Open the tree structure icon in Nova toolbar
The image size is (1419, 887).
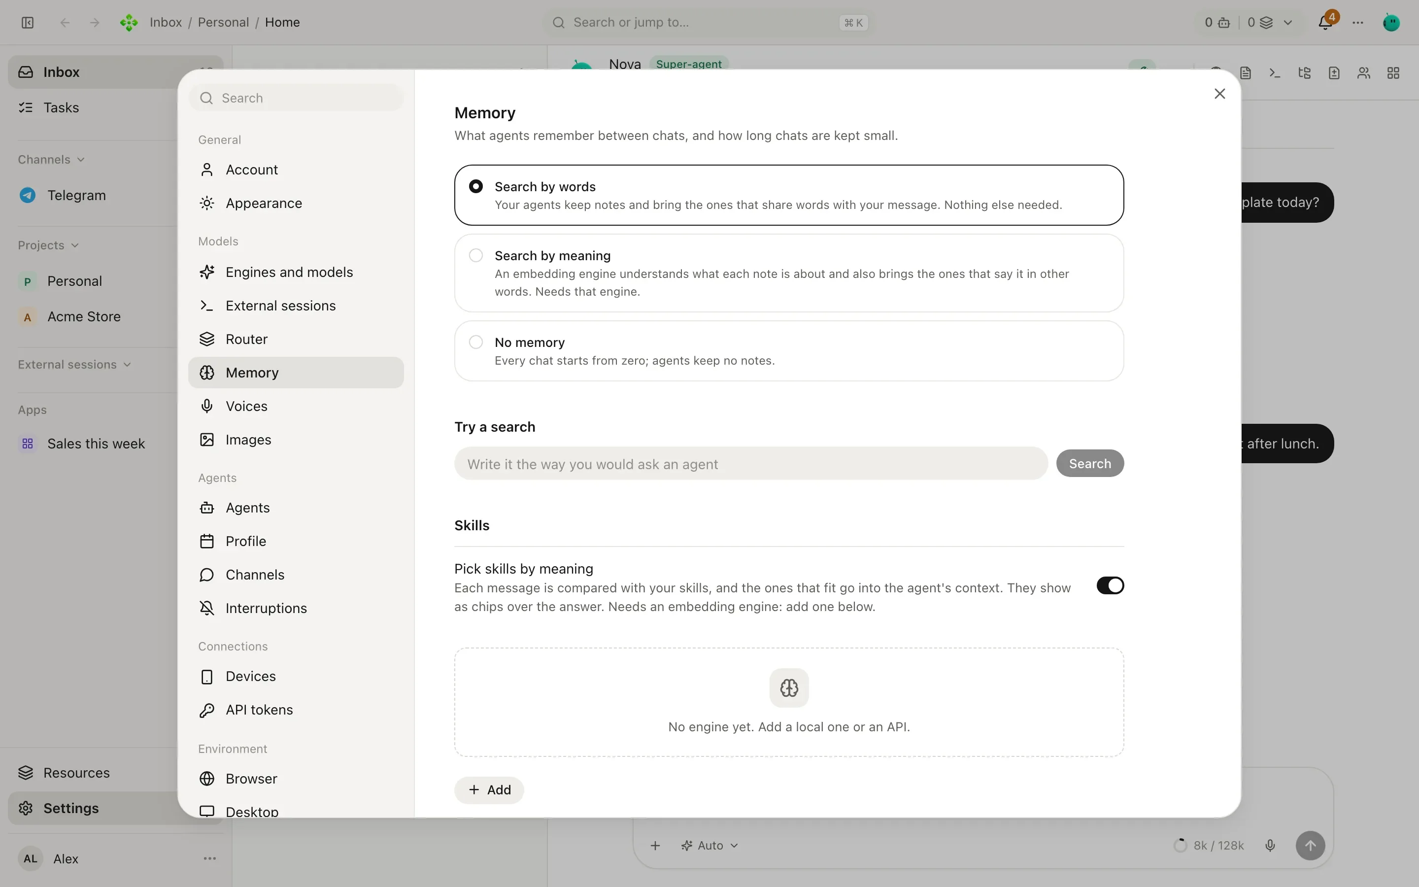[x=1305, y=73]
